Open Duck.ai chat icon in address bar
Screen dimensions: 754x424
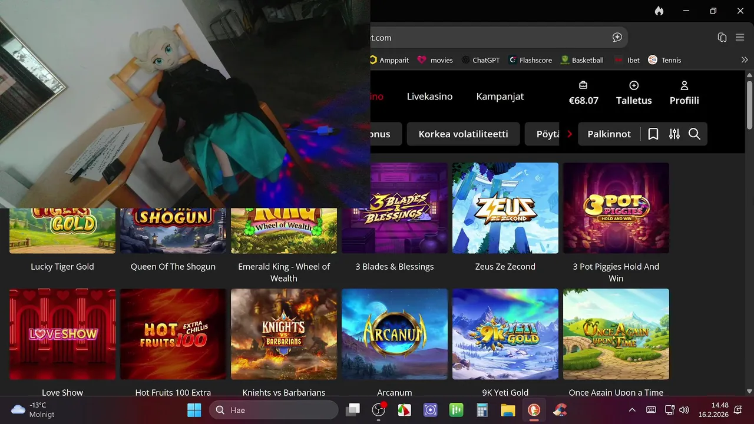tap(617, 37)
